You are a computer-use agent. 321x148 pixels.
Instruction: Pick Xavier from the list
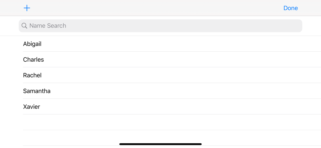point(32,107)
